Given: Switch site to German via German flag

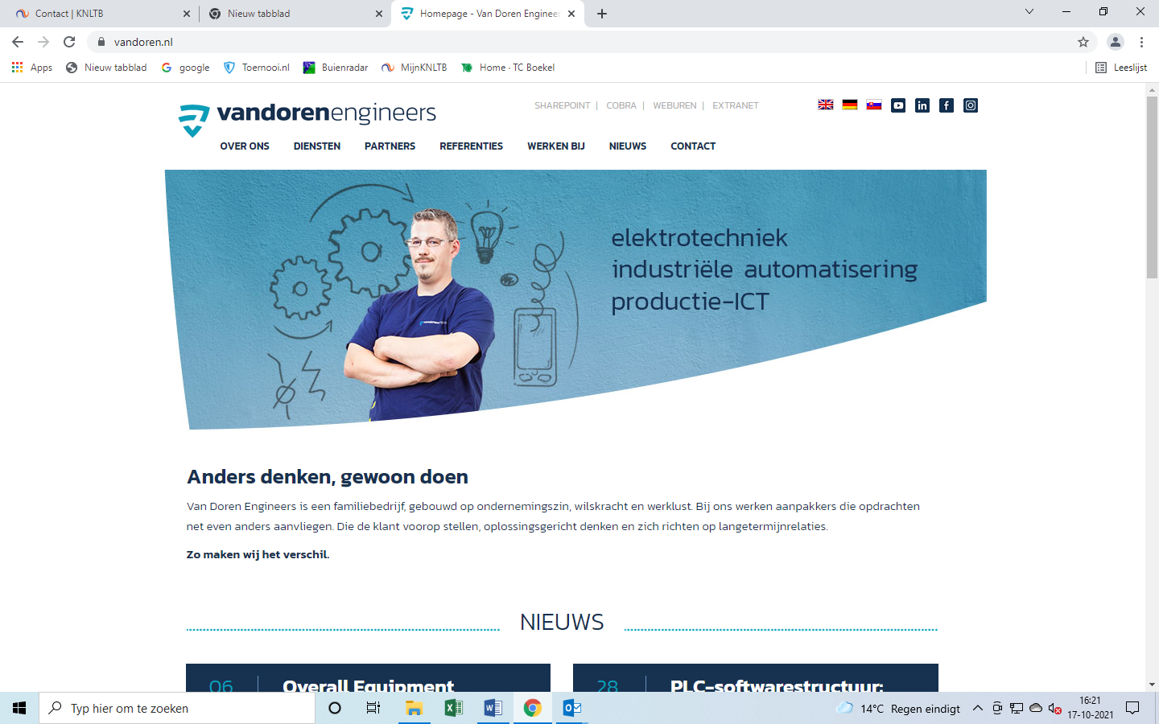Looking at the screenshot, I should click(850, 105).
